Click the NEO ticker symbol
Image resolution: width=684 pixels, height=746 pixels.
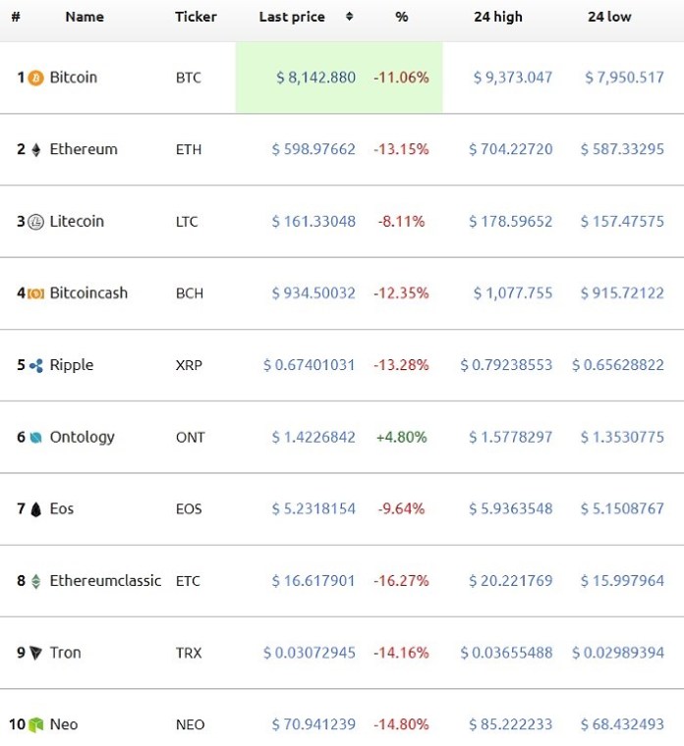pos(191,725)
